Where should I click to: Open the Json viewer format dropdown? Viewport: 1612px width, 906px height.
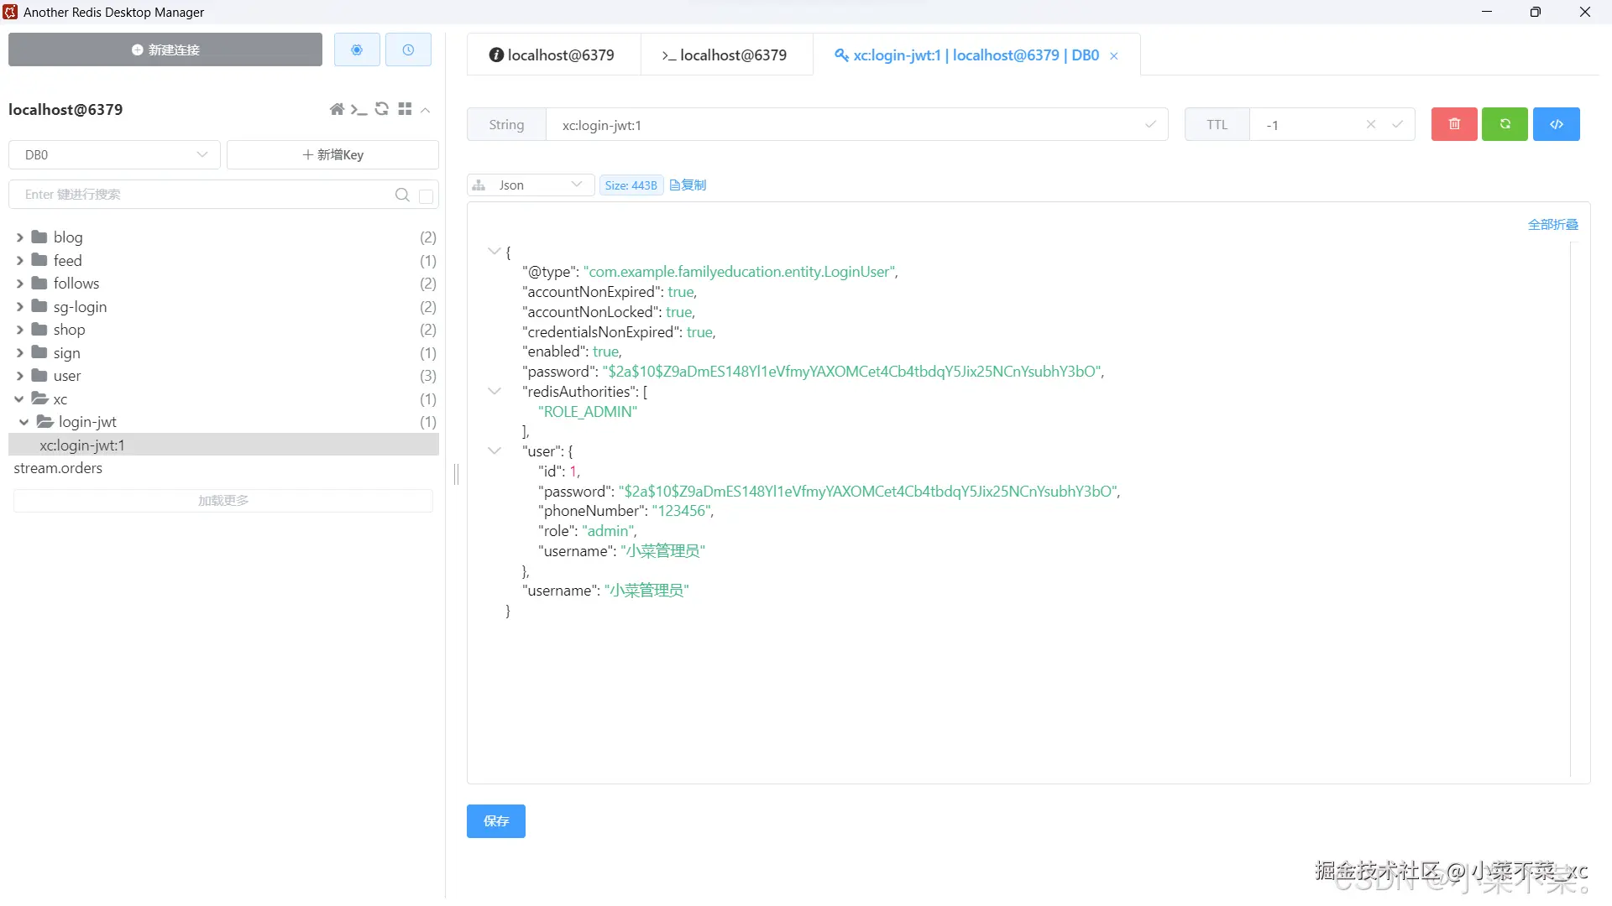click(531, 185)
